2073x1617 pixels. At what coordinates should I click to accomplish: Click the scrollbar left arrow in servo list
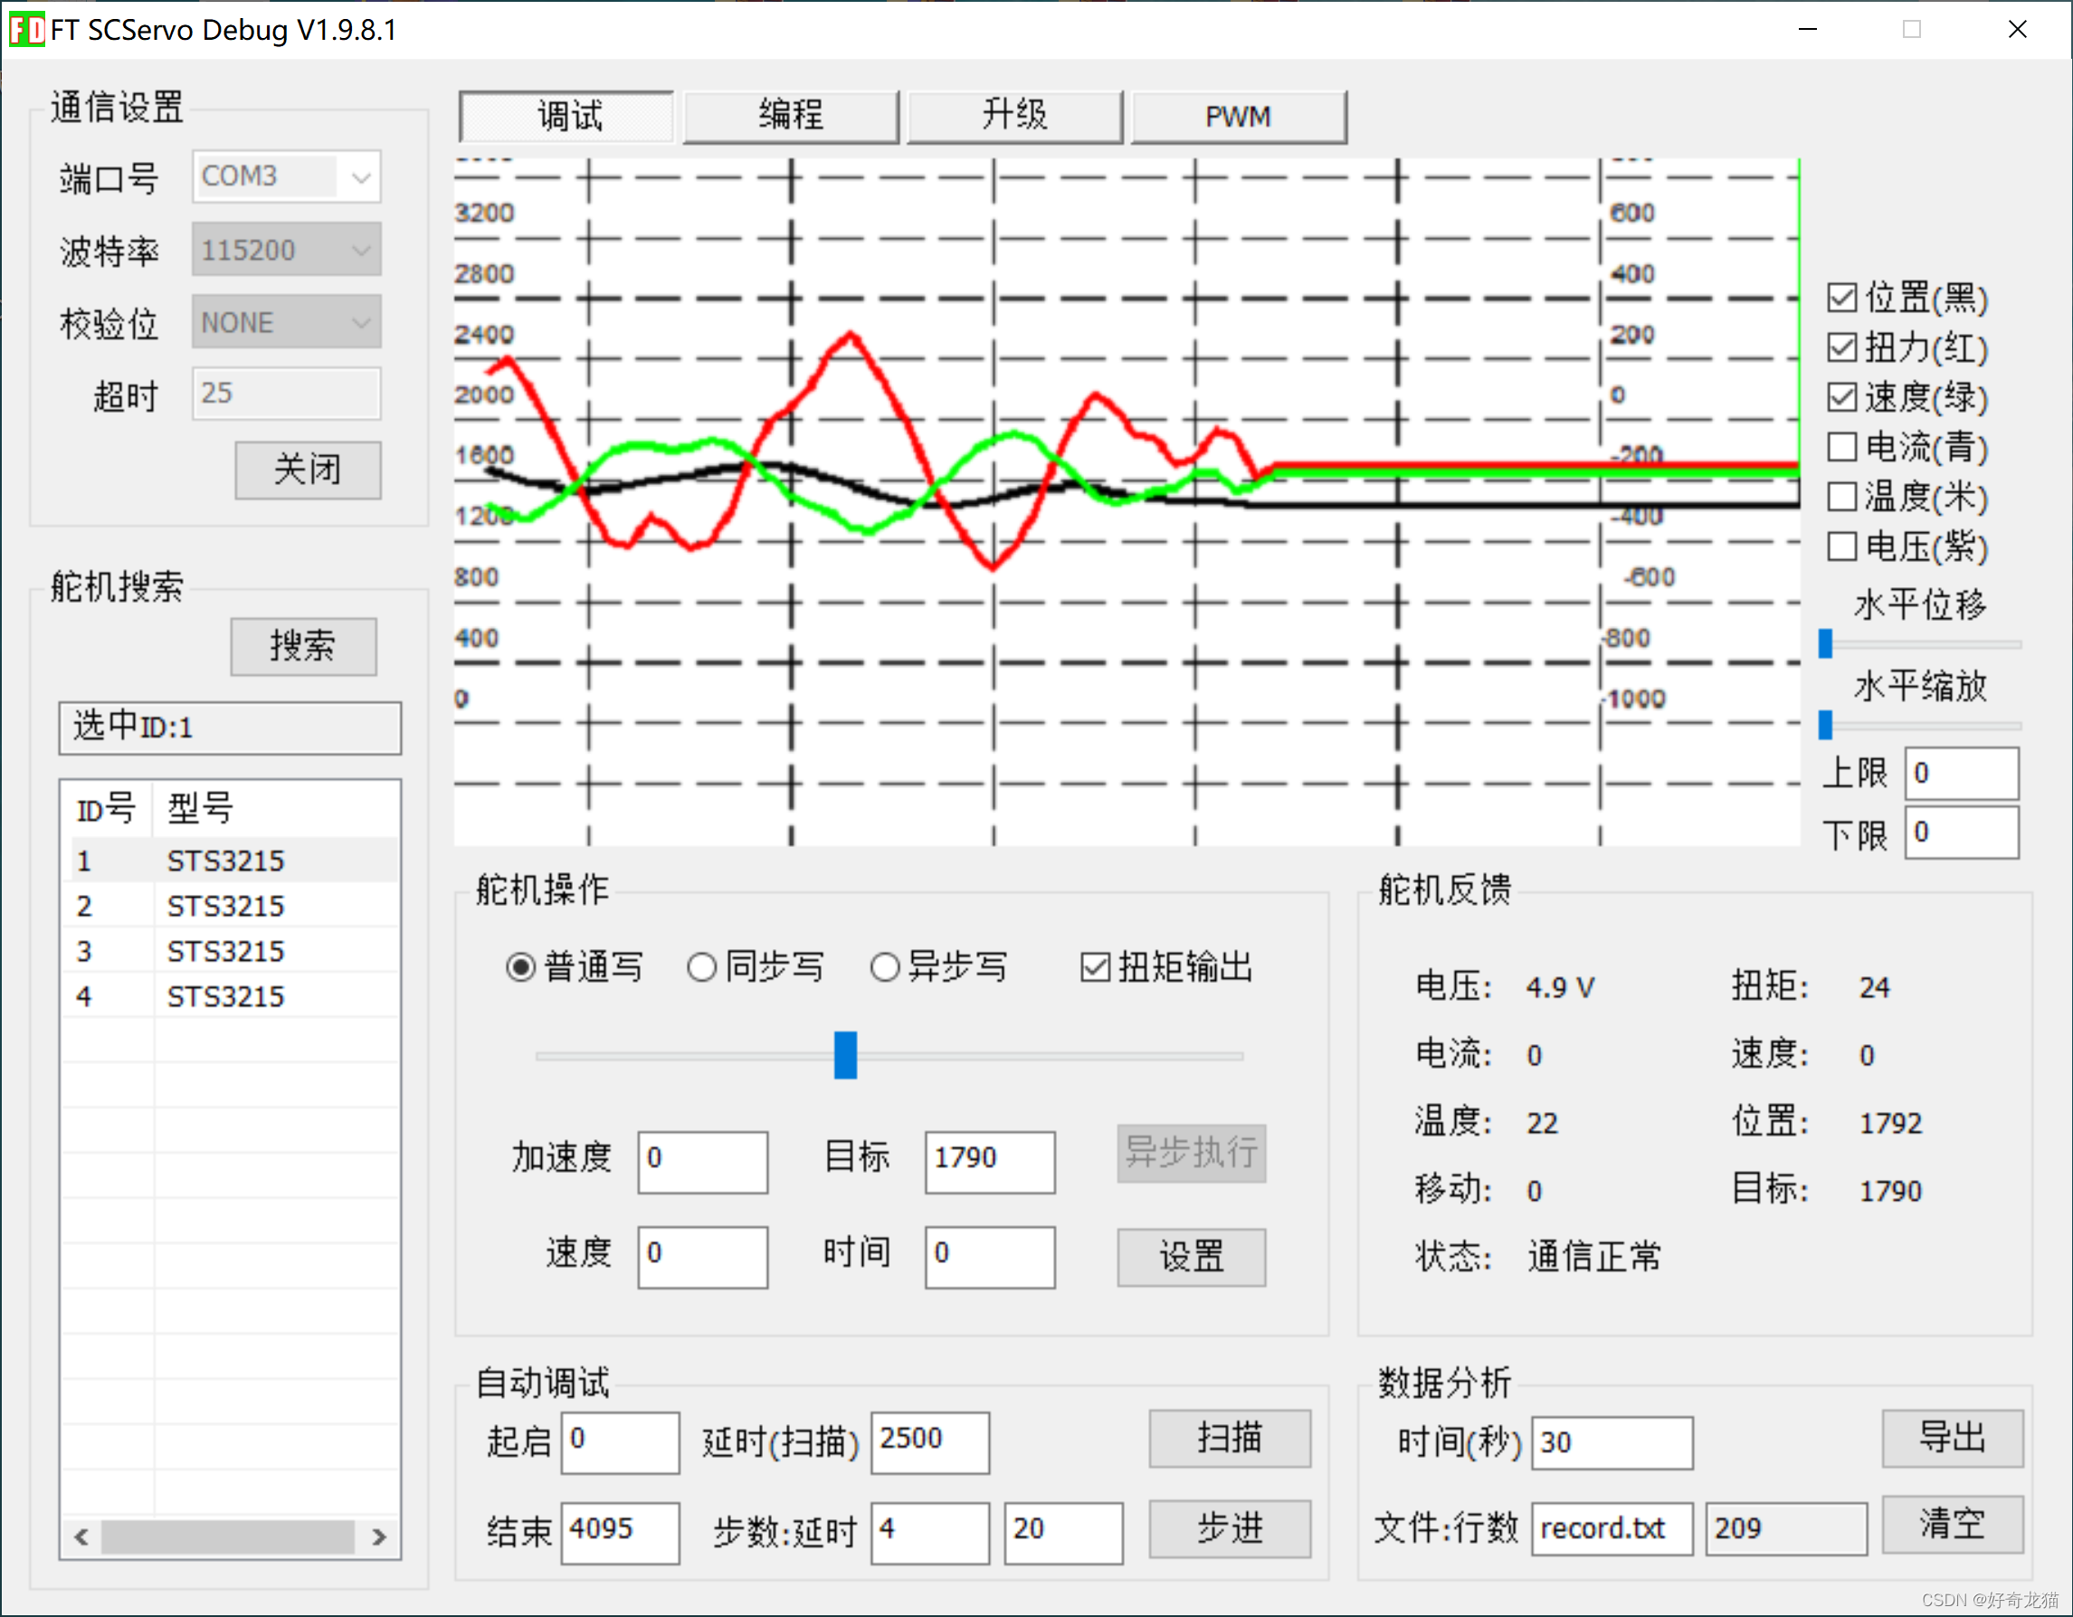pos(81,1536)
